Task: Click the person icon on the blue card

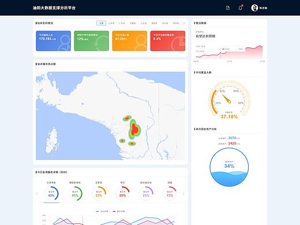Action: click(x=65, y=43)
